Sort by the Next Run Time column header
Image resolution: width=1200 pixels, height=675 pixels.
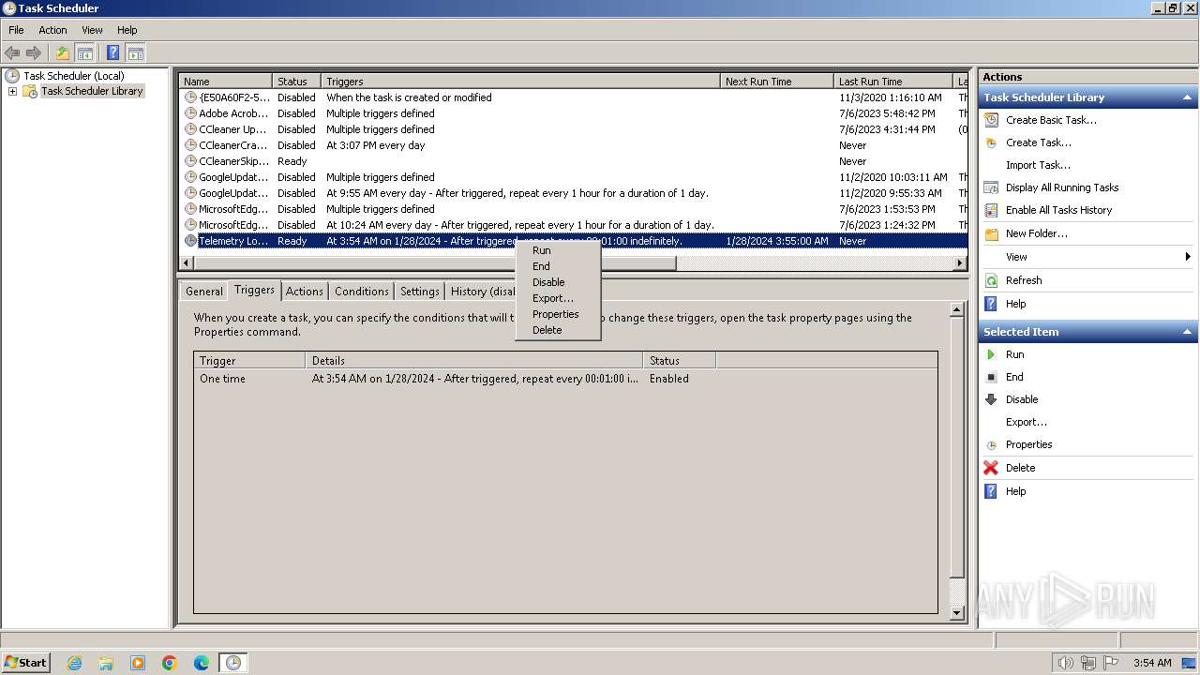[776, 82]
